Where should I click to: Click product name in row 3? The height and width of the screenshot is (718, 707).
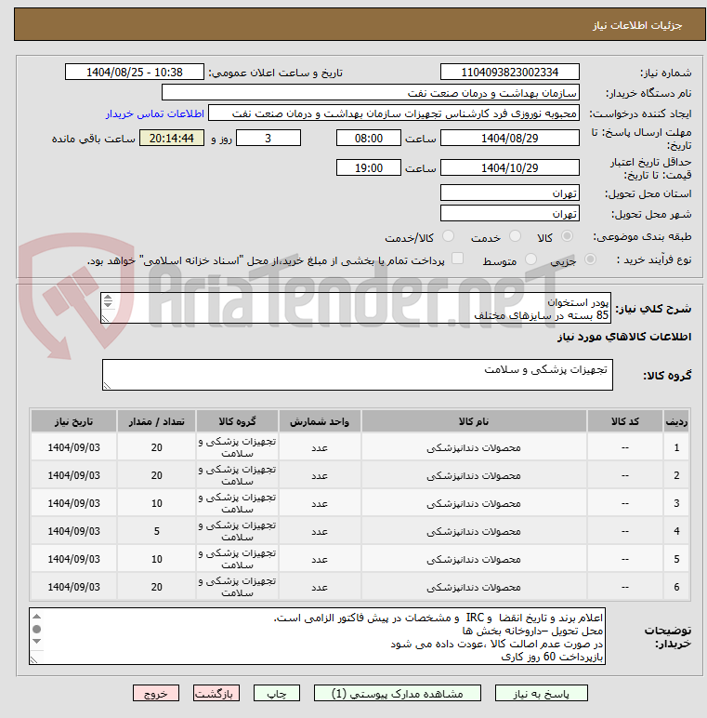474,503
